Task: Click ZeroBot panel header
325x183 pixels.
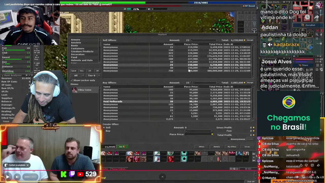Action: pos(308,25)
